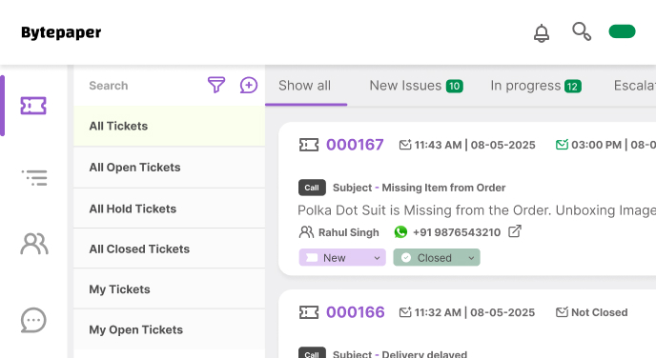Select All Open Tickets view
Screen dimensions: 656x358
(169, 167)
